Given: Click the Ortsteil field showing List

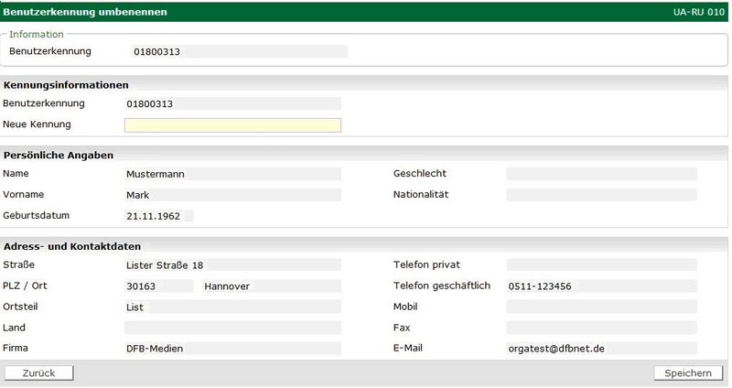Looking at the screenshot, I should click(x=232, y=307).
